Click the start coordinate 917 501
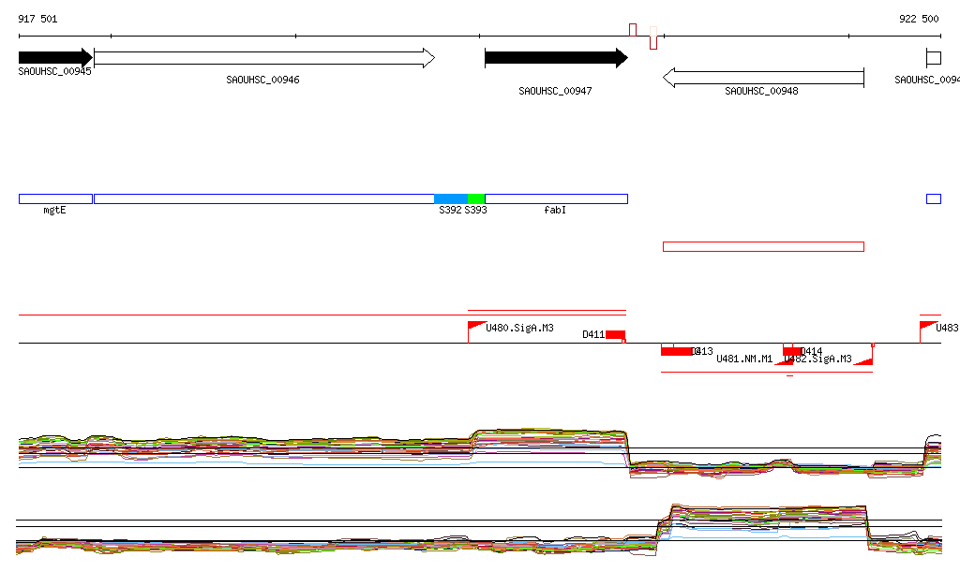The width and height of the screenshot is (960, 572). (37, 19)
